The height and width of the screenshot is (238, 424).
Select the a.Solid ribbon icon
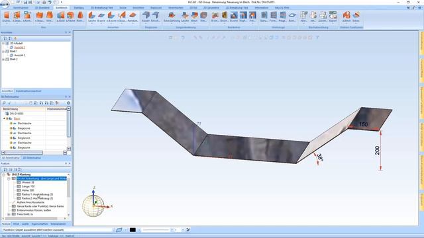point(60,15)
